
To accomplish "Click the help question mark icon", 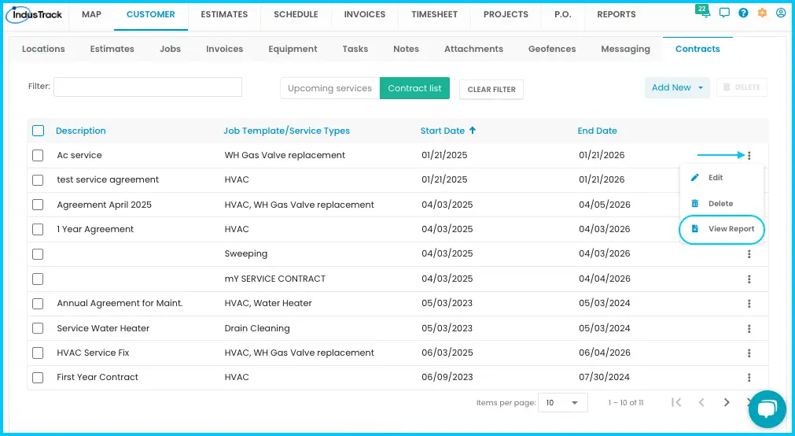I will point(743,13).
